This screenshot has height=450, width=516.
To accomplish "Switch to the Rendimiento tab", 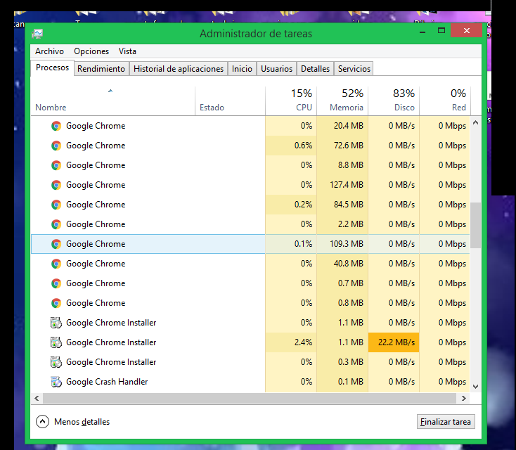I will point(101,69).
